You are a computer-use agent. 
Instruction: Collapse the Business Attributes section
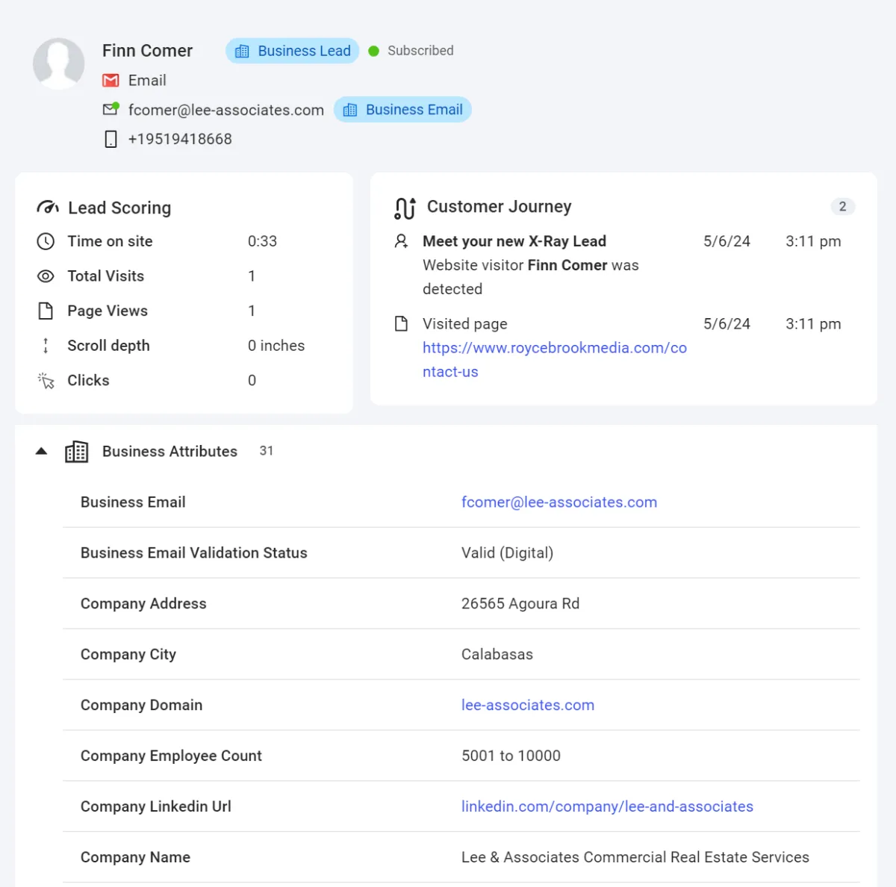pos(42,451)
